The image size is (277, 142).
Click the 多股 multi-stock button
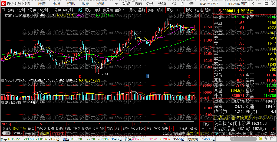coord(151,10)
